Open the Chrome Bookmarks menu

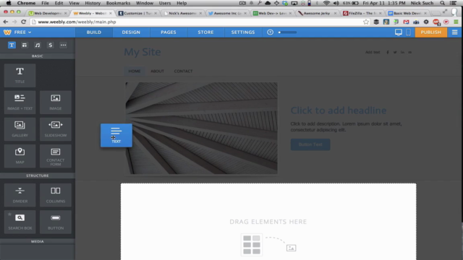tap(118, 3)
